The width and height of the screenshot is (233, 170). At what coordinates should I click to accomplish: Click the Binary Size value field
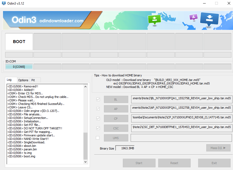click(x=125, y=148)
